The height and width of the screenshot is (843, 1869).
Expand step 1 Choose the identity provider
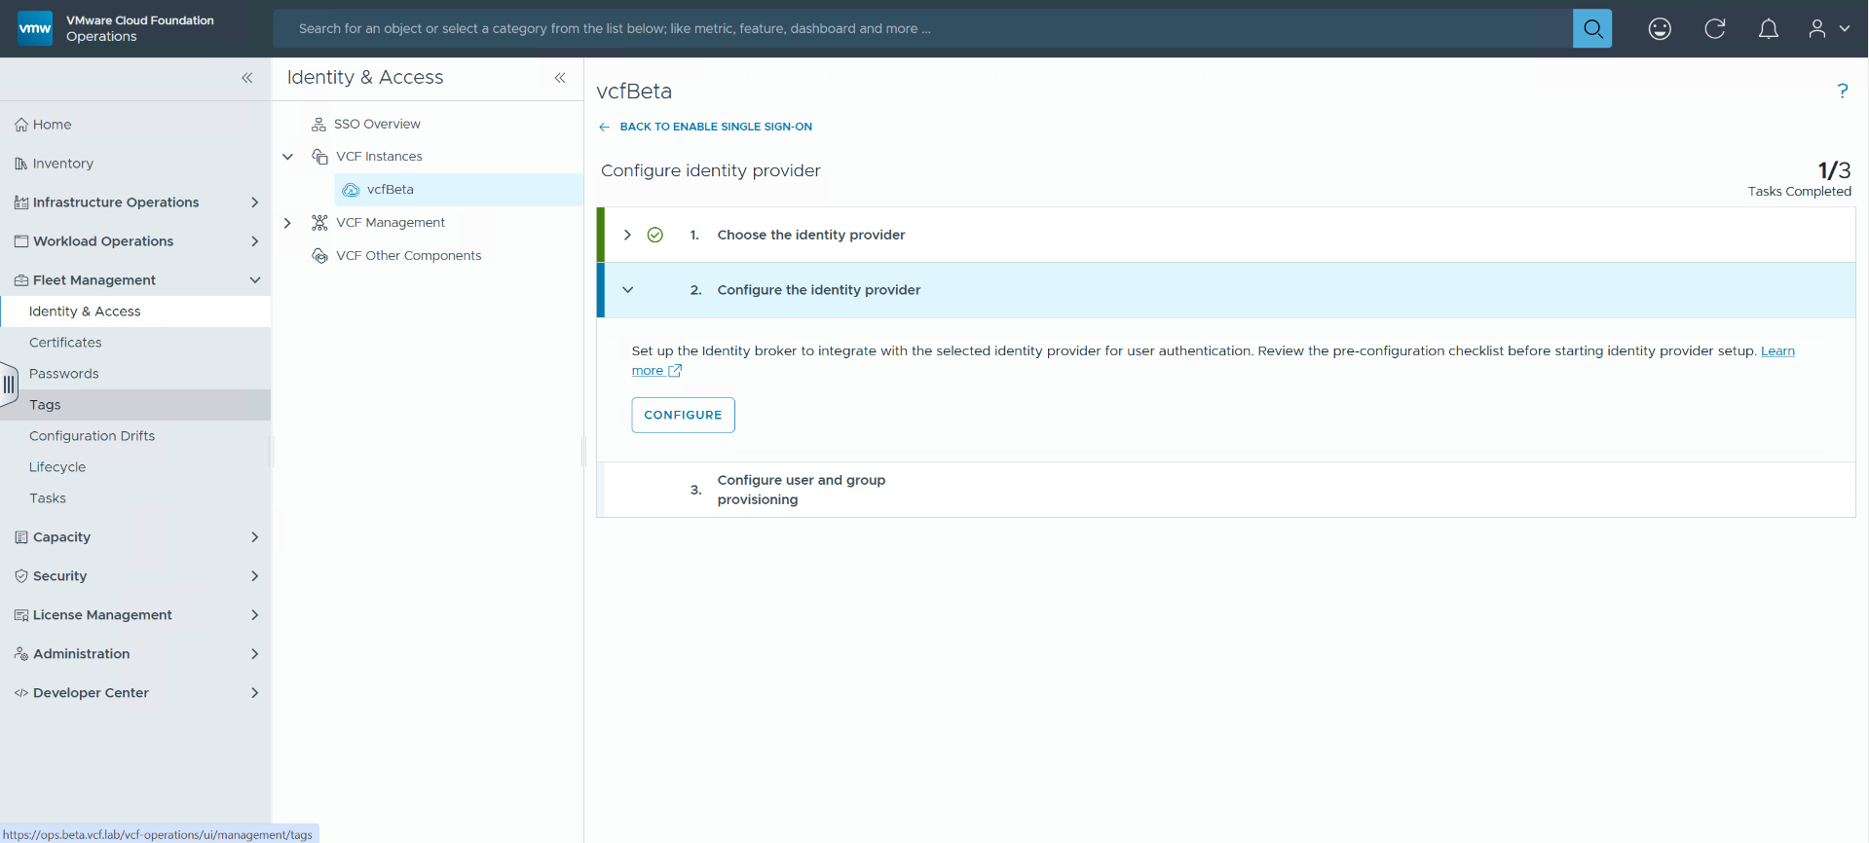coord(627,235)
